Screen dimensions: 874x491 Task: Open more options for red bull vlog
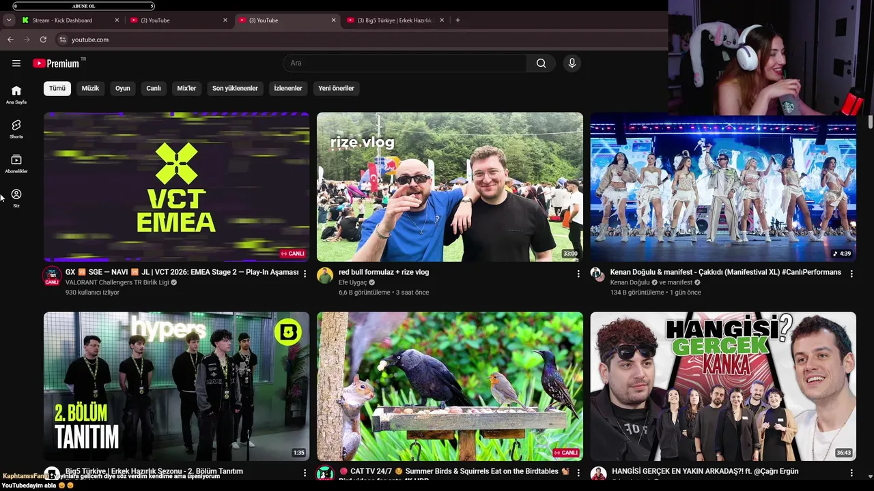pos(578,273)
